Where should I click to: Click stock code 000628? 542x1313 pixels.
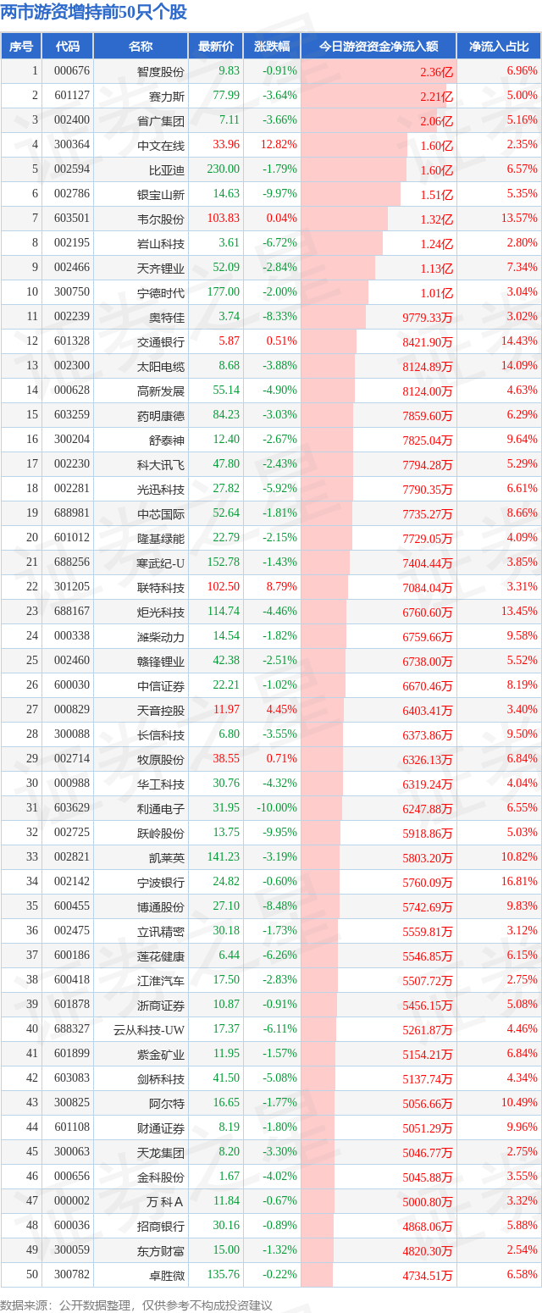click(x=72, y=391)
